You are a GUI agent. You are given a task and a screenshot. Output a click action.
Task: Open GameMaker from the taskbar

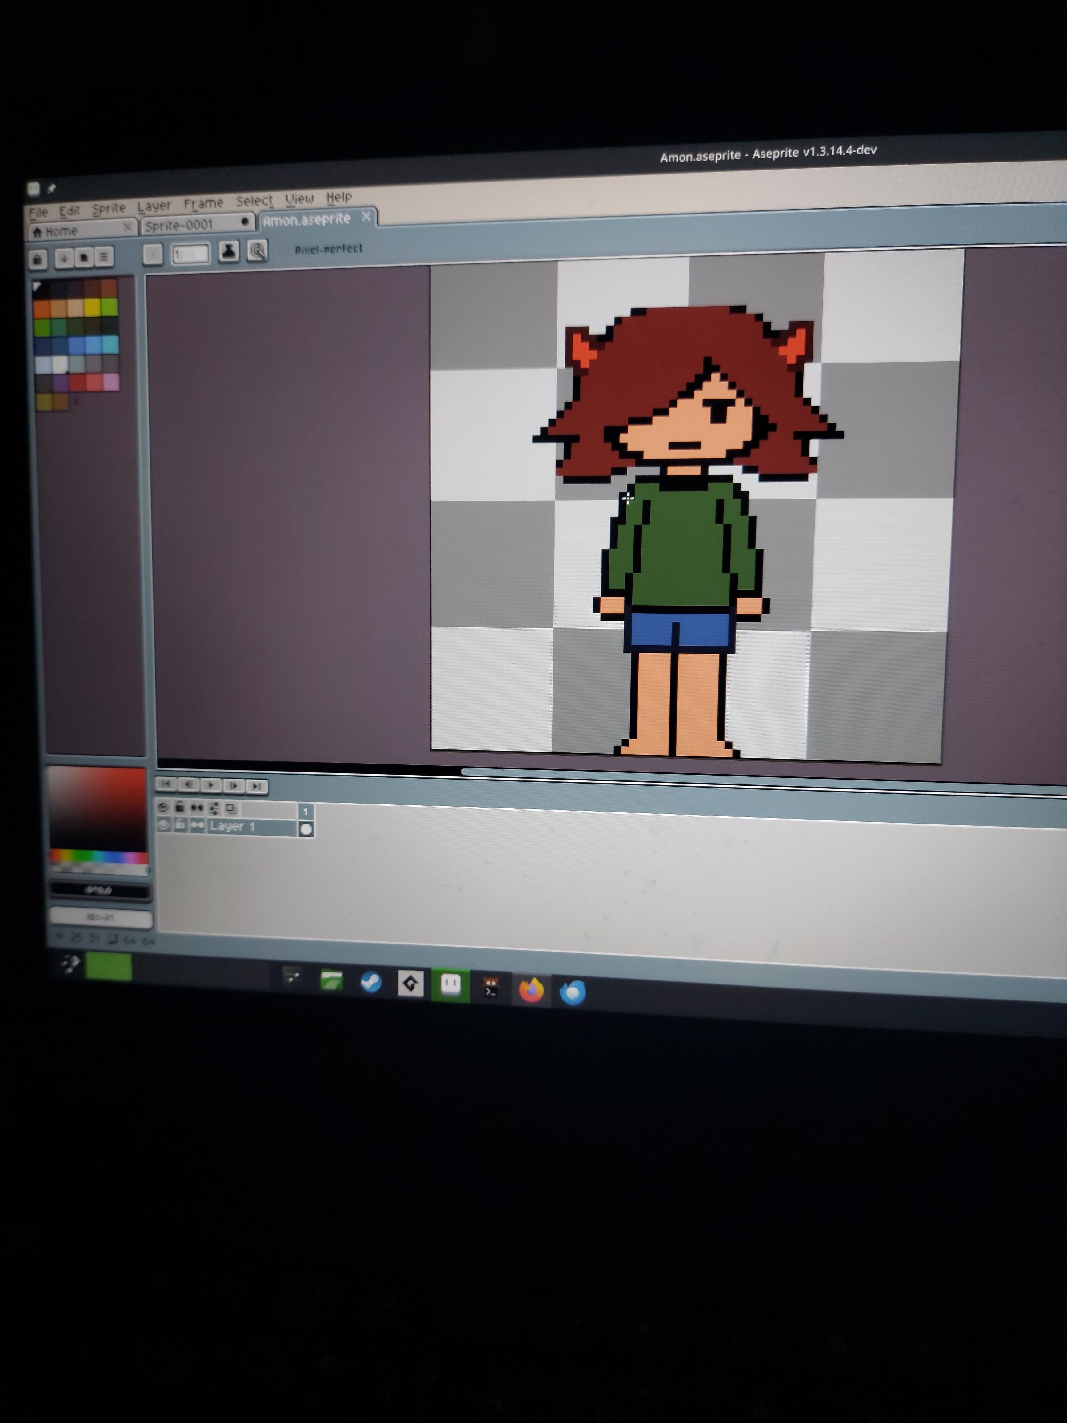(x=410, y=984)
